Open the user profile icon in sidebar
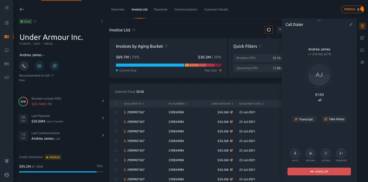The height and width of the screenshot is (182, 368). (x=7, y=175)
